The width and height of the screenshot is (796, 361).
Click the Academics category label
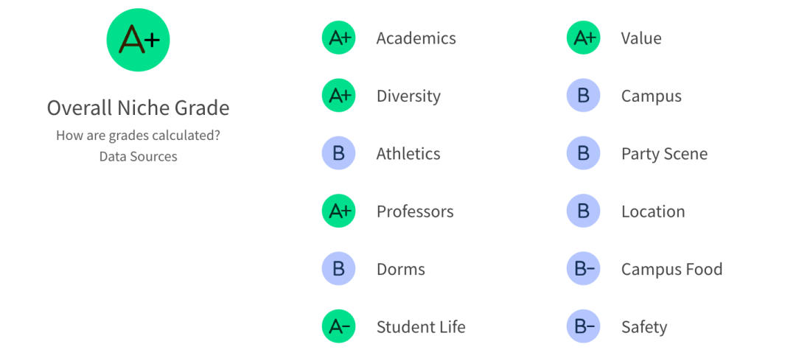coord(416,38)
